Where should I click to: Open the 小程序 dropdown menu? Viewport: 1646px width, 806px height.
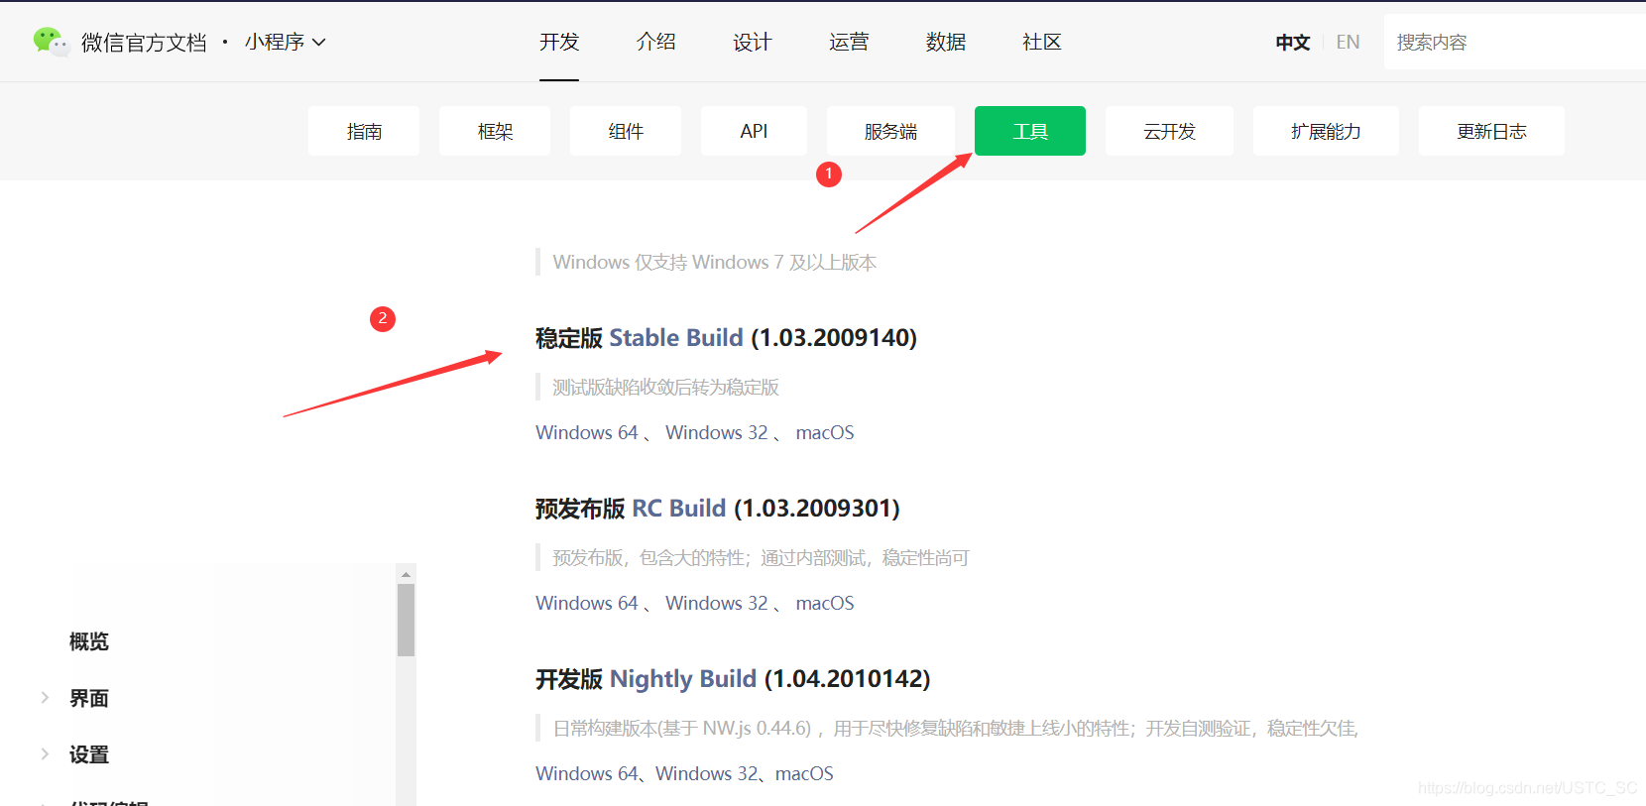[285, 42]
